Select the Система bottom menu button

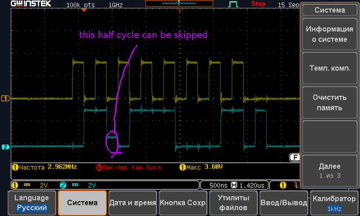pyautogui.click(x=82, y=203)
